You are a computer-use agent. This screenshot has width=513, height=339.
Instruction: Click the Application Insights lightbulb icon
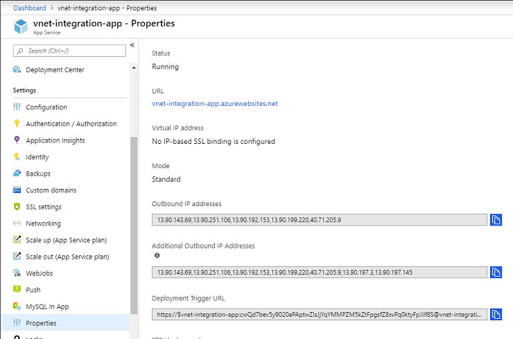pos(17,140)
